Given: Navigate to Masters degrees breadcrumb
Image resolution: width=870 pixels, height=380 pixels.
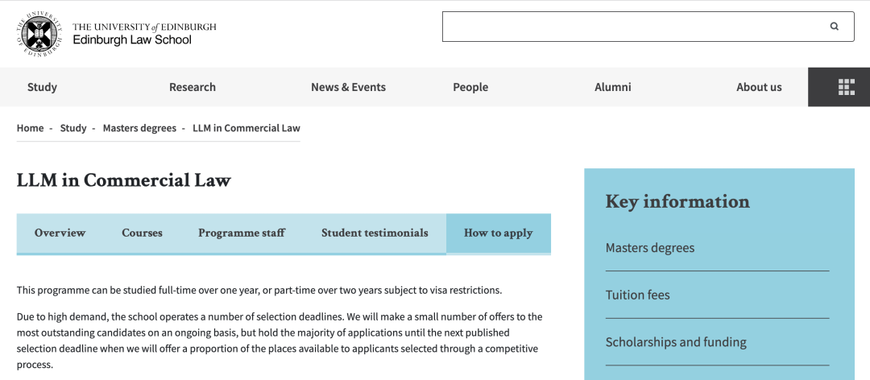Looking at the screenshot, I should pyautogui.click(x=139, y=128).
